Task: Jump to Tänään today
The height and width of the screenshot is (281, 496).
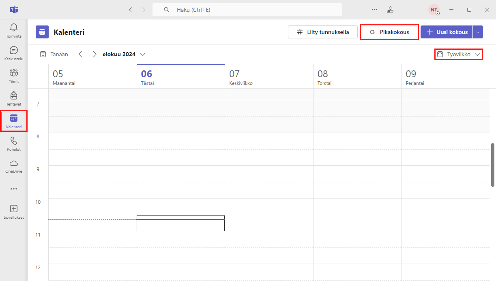Action: [x=54, y=54]
